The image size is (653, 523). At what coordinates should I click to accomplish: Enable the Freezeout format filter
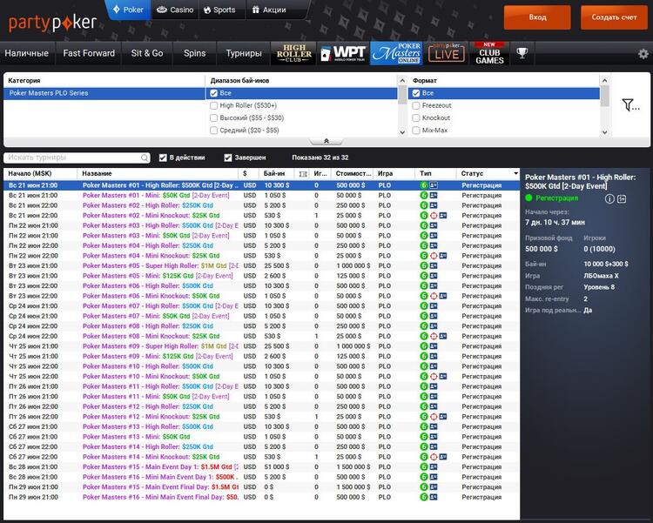(x=416, y=106)
